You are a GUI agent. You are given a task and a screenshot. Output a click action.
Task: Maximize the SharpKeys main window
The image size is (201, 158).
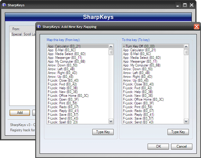tap(185, 5)
